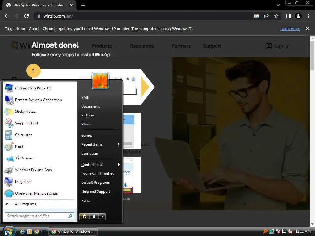The height and width of the screenshot is (236, 315).
Task: Click the shutdown power button
Action: pyautogui.click(x=84, y=216)
